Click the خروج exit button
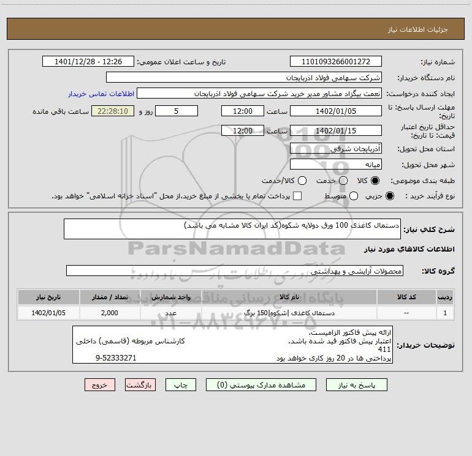The height and width of the screenshot is (456, 472). (x=100, y=385)
